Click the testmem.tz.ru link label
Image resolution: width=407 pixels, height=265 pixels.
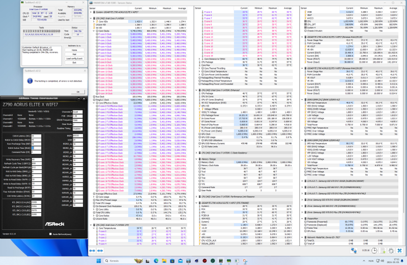(74, 46)
